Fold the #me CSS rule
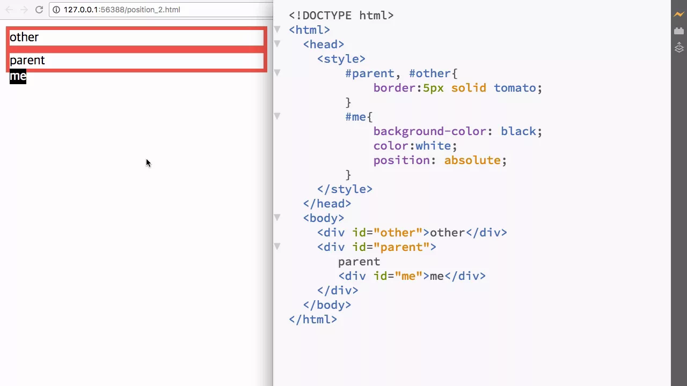687x386 pixels. point(277,116)
